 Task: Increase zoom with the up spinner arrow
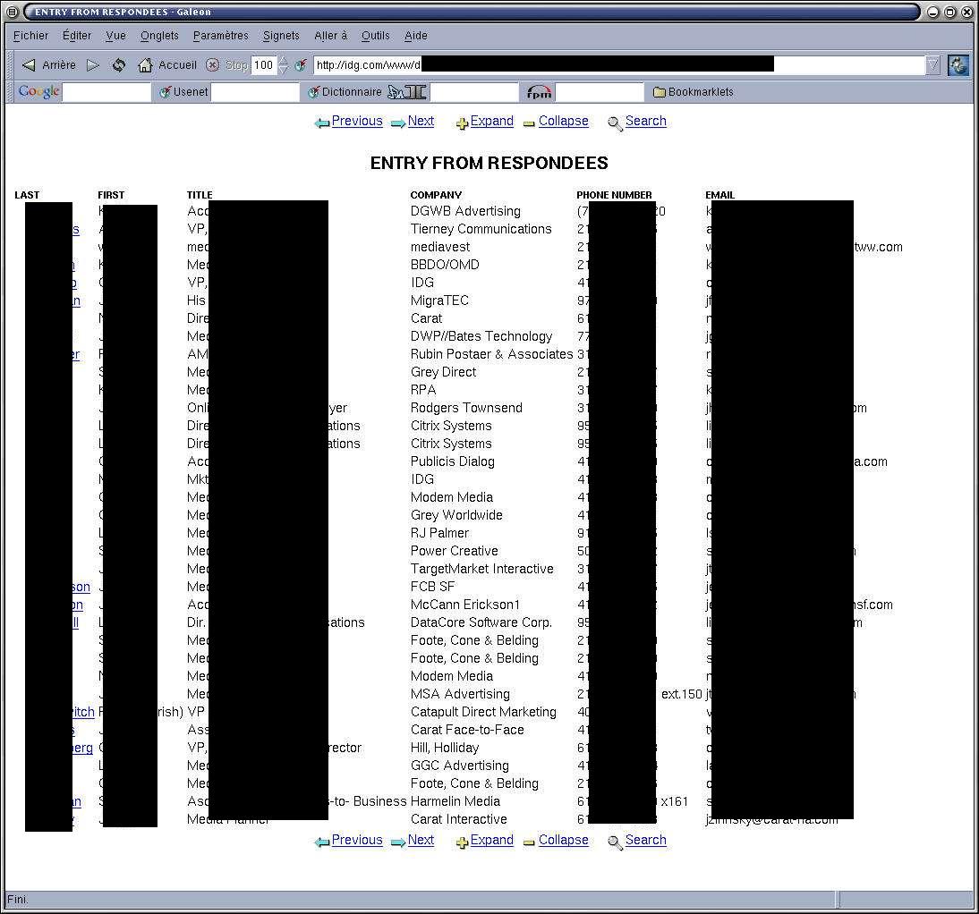click(x=283, y=61)
